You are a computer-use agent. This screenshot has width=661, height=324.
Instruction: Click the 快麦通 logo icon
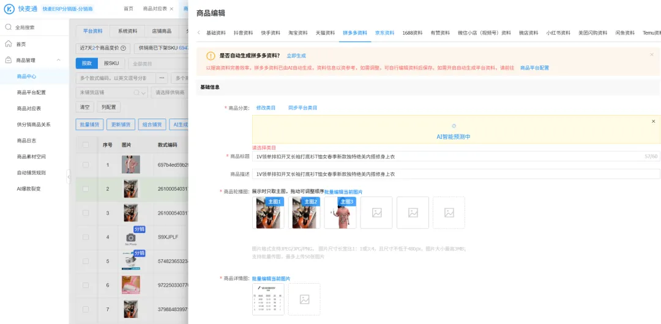[9, 9]
